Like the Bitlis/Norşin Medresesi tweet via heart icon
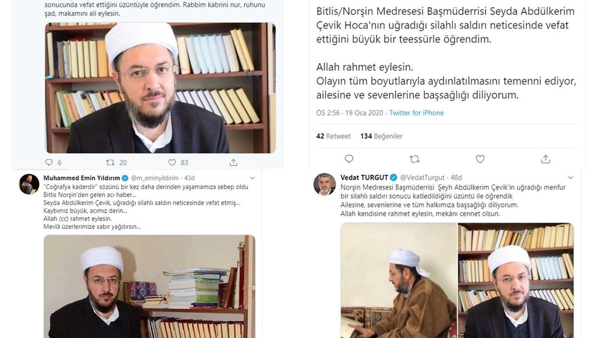The width and height of the screenshot is (601, 338). click(480, 159)
